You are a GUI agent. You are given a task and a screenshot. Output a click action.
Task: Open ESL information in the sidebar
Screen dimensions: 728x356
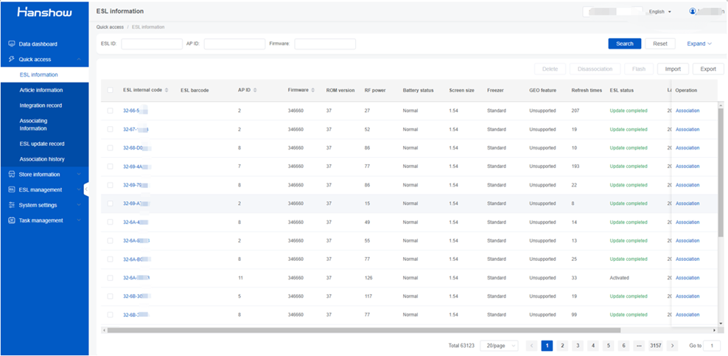(x=44, y=74)
